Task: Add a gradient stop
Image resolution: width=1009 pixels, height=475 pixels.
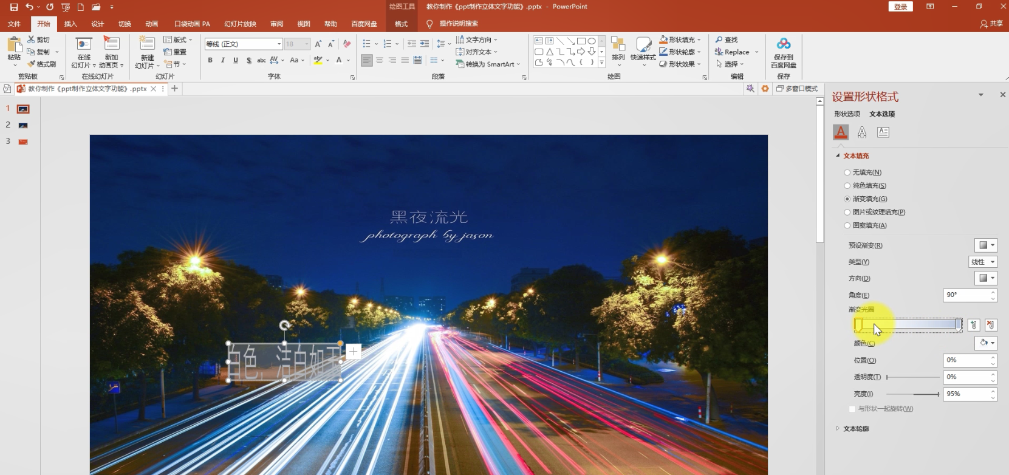Action: [974, 325]
